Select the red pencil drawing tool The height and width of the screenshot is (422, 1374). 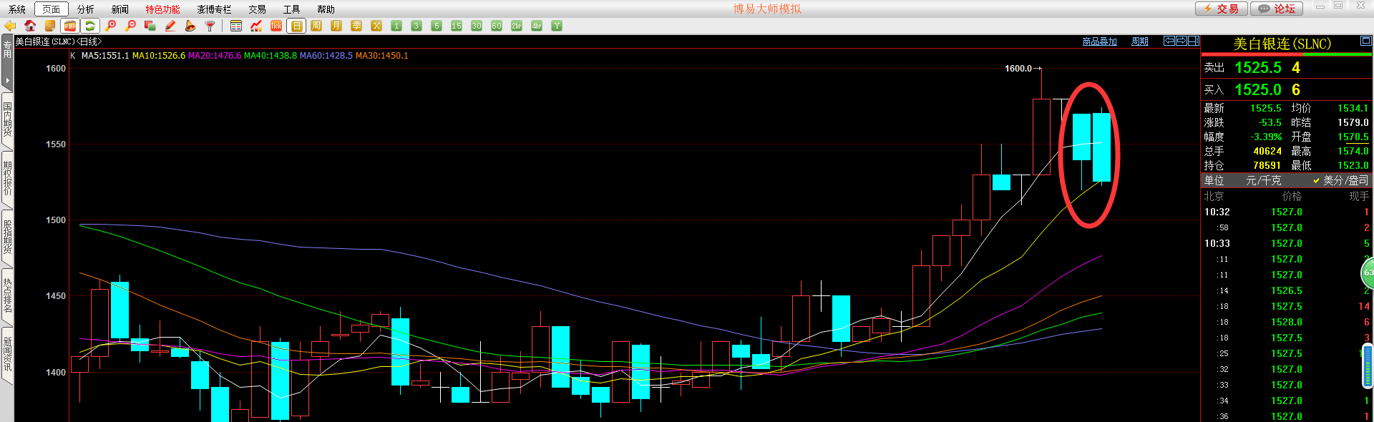pos(170,26)
